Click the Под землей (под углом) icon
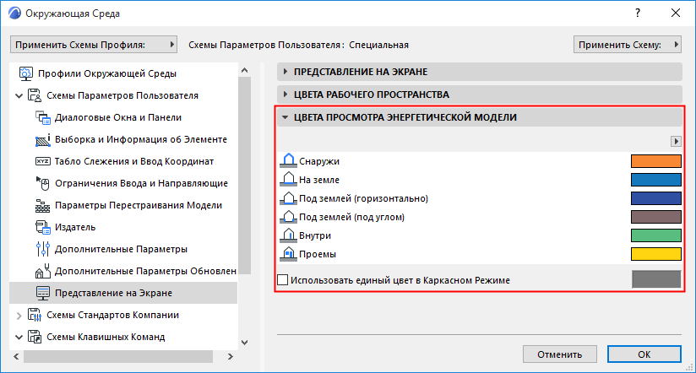696x373 pixels. tap(289, 216)
